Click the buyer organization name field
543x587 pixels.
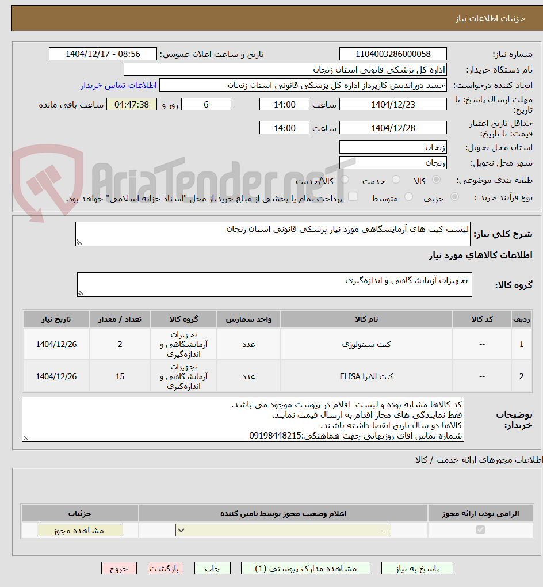285,70
